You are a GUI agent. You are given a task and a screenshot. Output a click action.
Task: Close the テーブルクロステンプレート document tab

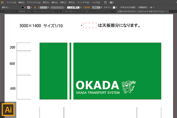click(x=59, y=11)
